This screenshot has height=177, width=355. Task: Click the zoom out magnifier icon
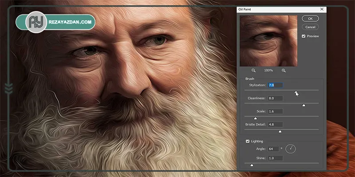coord(253,70)
